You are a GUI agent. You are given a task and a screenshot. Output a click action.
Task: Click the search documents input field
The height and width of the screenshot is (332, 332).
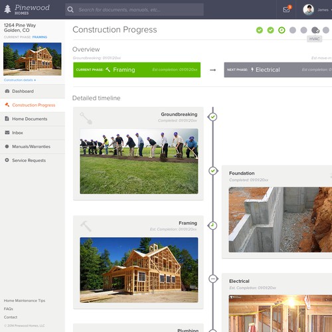tap(134, 9)
